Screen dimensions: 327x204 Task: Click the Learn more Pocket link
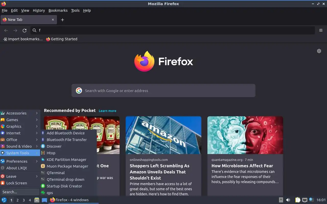(x=108, y=111)
